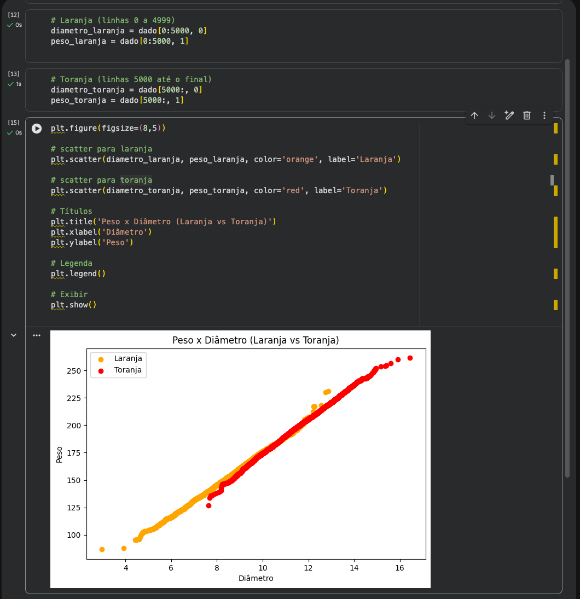Click the peso_toranja assignment line in cell 13
The image size is (580, 599).
(117, 101)
